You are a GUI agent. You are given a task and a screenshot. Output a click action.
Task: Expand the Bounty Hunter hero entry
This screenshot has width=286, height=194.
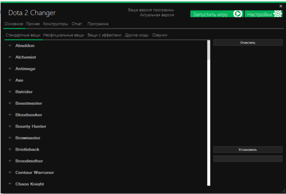pyautogui.click(x=10, y=126)
